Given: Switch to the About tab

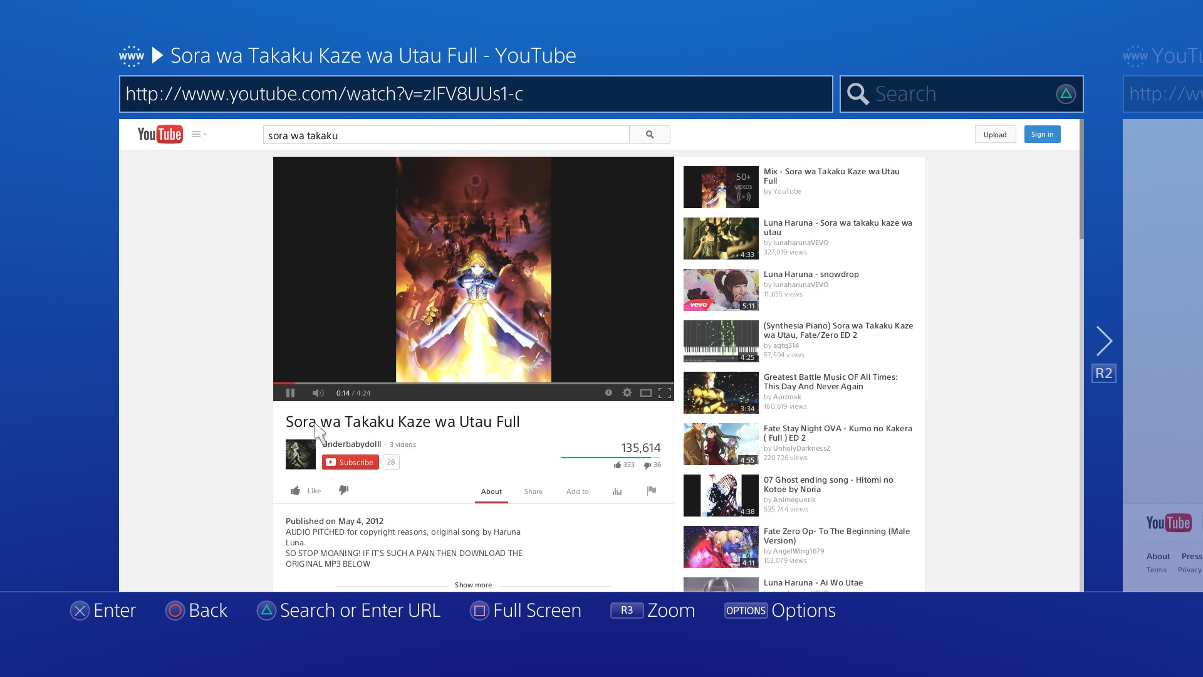Looking at the screenshot, I should (491, 491).
